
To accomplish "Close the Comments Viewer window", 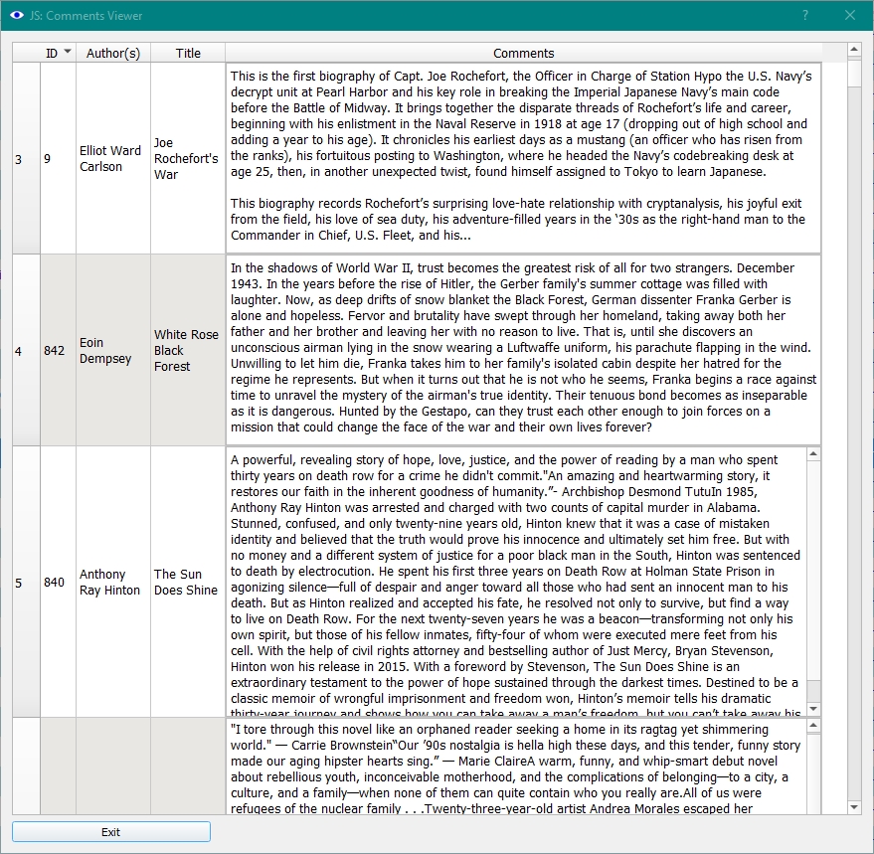I will click(x=850, y=15).
